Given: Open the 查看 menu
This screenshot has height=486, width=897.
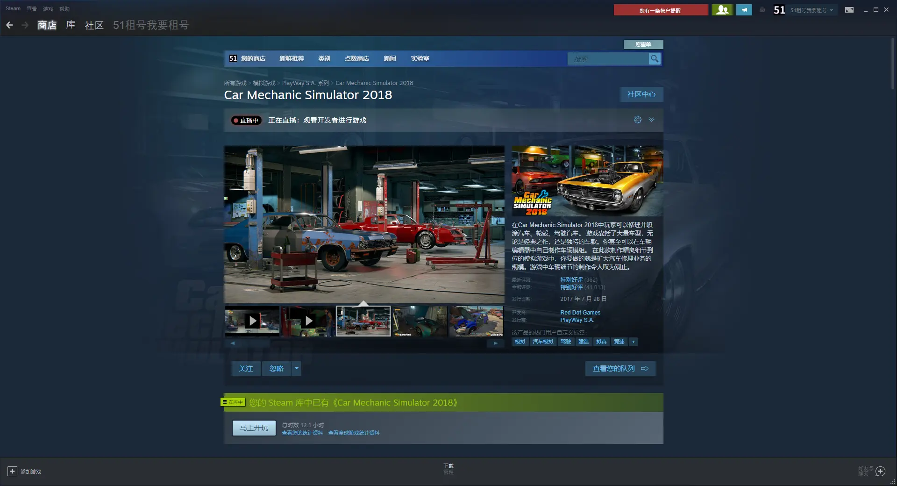Looking at the screenshot, I should coord(32,8).
